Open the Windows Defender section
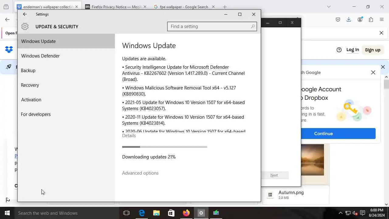This screenshot has width=389, height=219. pos(66,56)
